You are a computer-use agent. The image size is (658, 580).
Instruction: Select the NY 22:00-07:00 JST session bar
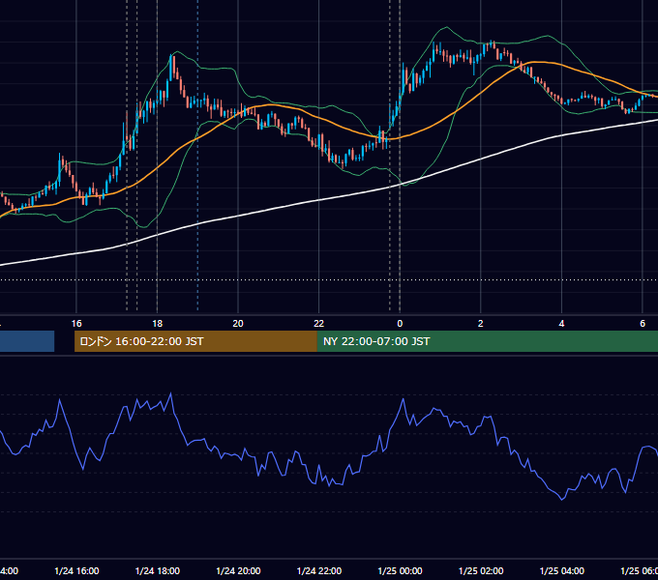pos(487,341)
